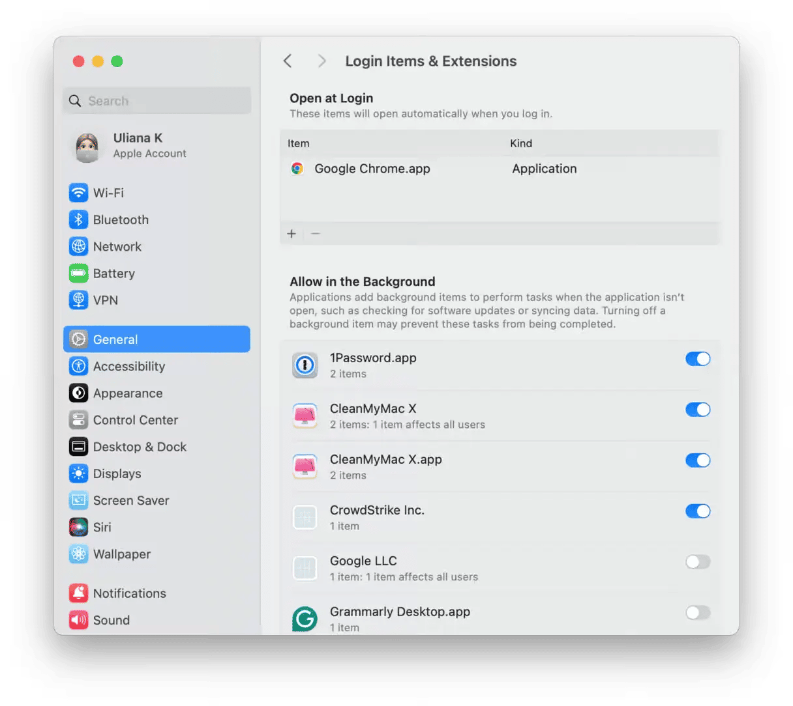Open the Accessibility icon
793x706 pixels.
click(x=78, y=366)
